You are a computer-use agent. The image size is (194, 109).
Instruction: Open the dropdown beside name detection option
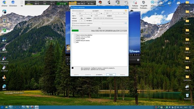point(113,23)
